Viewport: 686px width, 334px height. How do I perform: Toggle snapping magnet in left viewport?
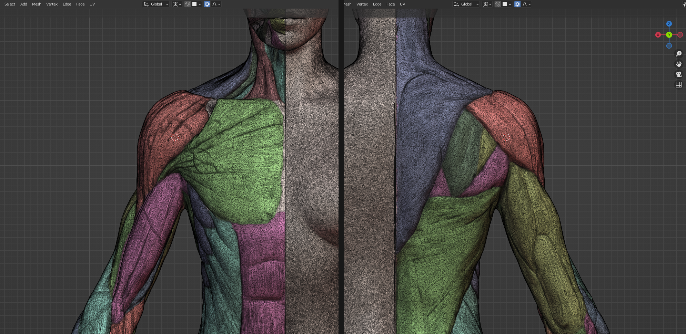(x=188, y=4)
